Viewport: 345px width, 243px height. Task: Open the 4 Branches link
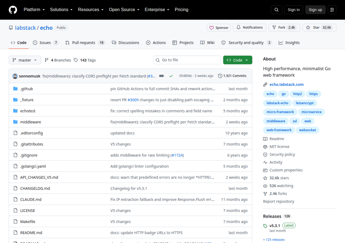pos(58,60)
